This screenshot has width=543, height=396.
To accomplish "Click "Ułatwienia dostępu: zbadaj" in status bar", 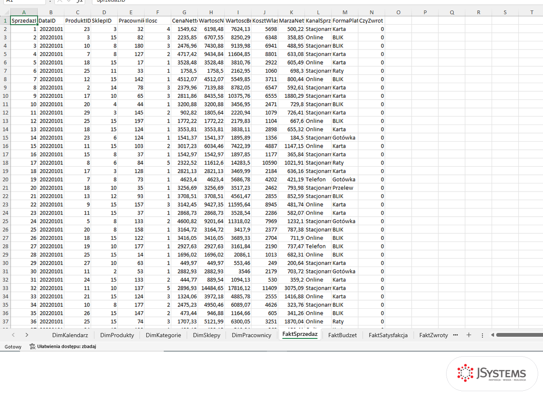I will (x=66, y=346).
